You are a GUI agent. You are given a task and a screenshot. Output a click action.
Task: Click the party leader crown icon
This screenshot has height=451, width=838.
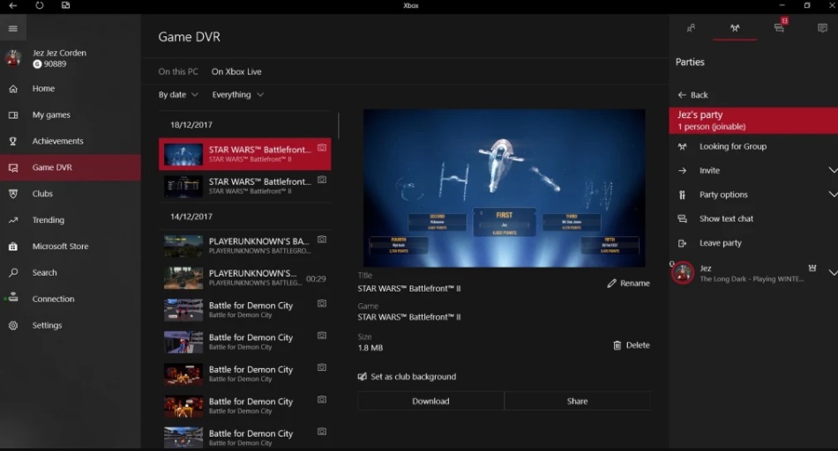pos(812,268)
